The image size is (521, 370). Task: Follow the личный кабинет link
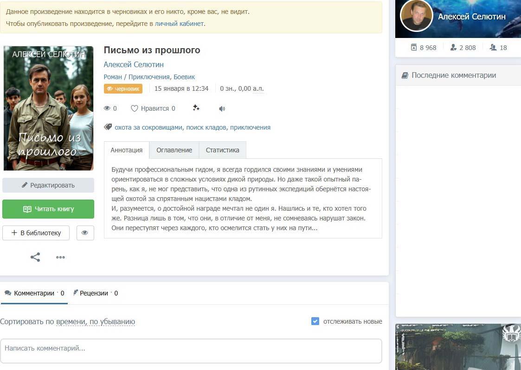pos(179,24)
